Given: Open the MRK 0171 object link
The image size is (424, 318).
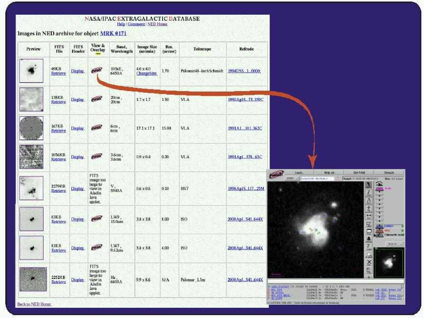Looking at the screenshot, I should coord(113,33).
